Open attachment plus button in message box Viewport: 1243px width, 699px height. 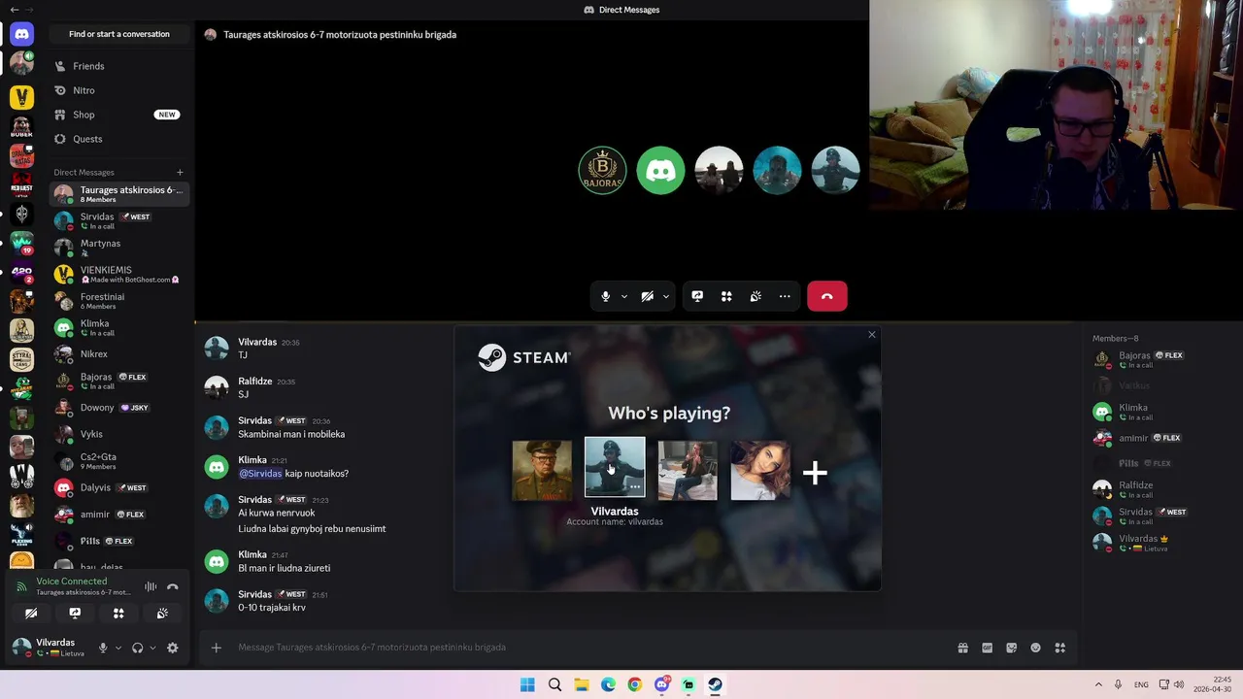click(x=217, y=648)
